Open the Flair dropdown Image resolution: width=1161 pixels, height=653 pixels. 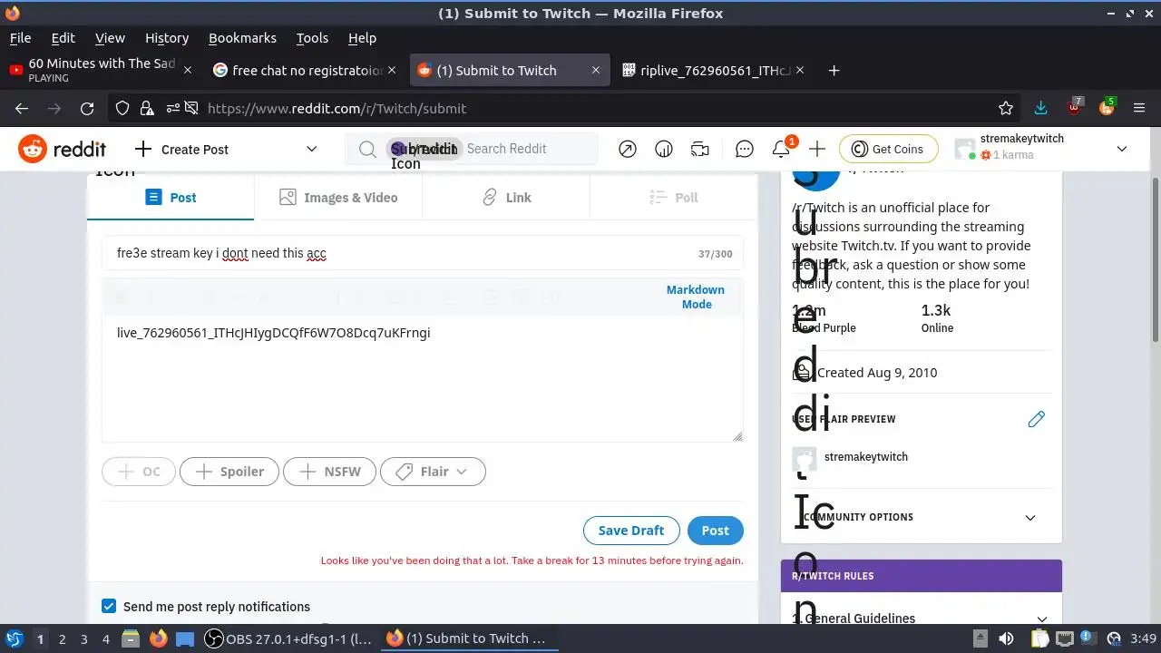coord(433,472)
